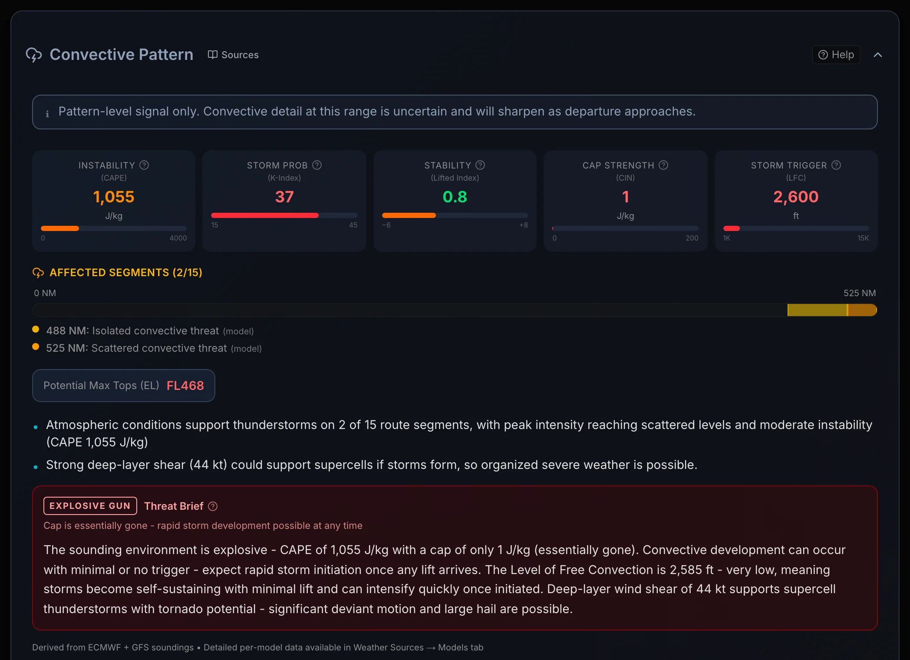Click the Lifted Index gauge bar

[455, 215]
